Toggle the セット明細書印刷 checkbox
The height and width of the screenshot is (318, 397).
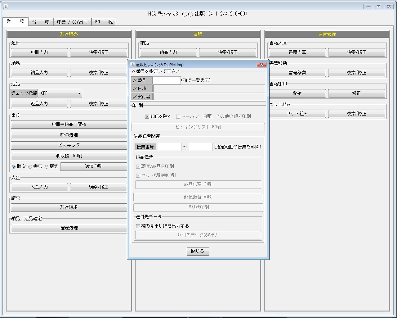tap(138, 175)
